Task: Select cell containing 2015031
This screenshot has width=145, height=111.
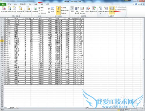Action: 9,84
